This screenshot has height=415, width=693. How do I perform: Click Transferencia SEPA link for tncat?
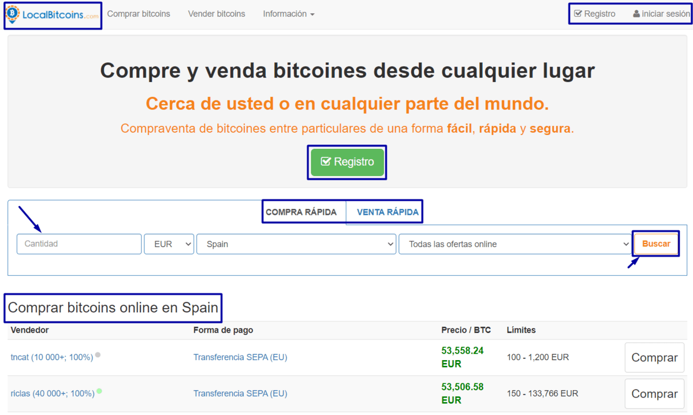(x=240, y=357)
